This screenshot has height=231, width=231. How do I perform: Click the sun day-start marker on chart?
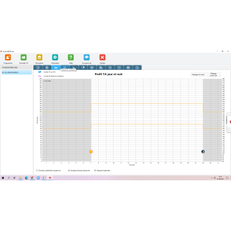(x=91, y=151)
